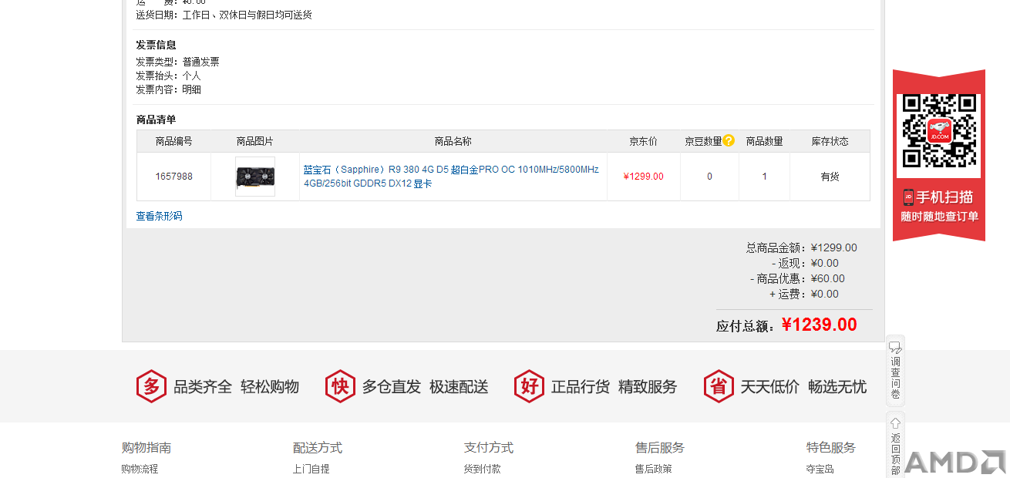Click the 库存状态 column header
This screenshot has width=1010, height=478.
pos(830,141)
